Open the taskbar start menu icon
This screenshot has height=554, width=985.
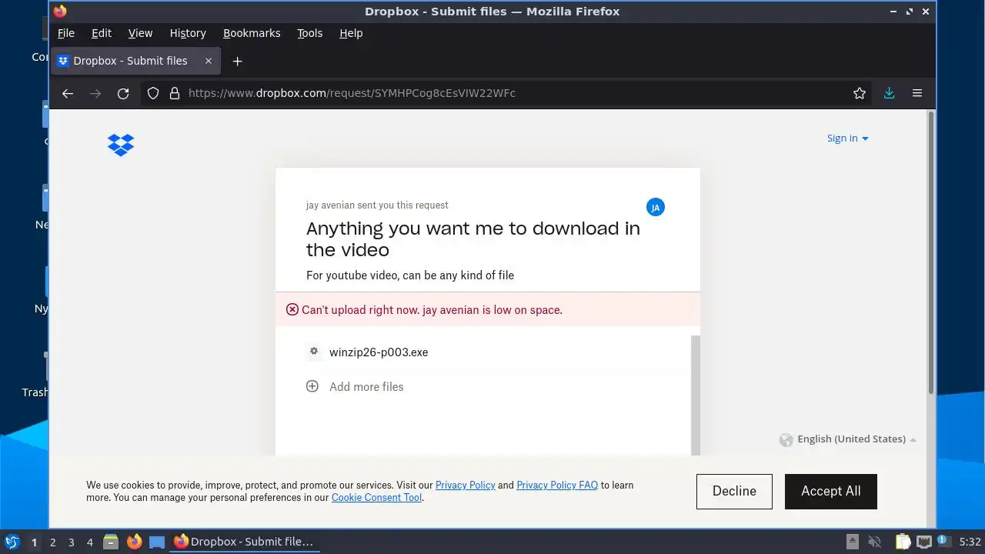12,542
